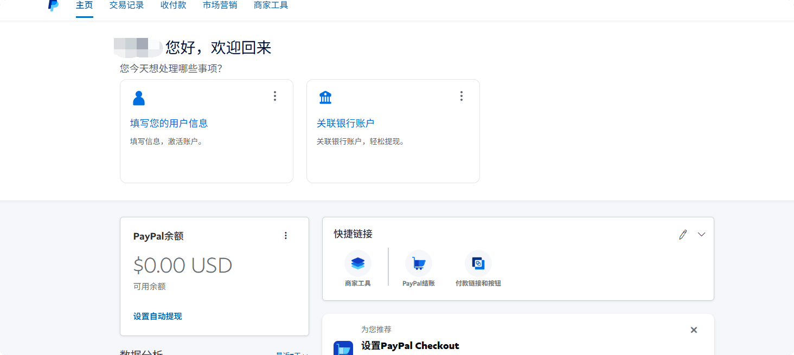
Task: Open the 交易记录 tab
Action: click(127, 5)
